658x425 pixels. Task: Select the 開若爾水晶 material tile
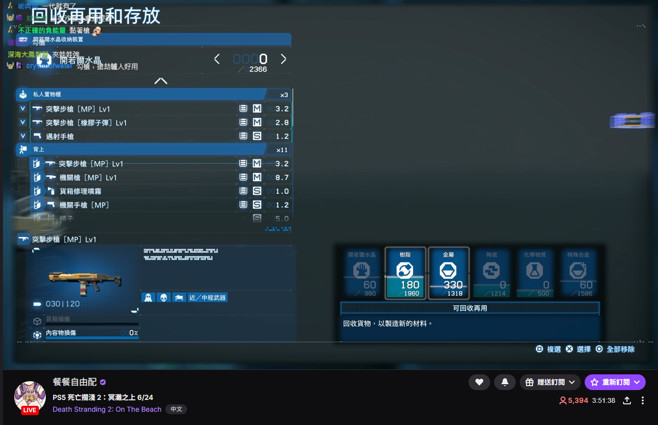(x=362, y=273)
